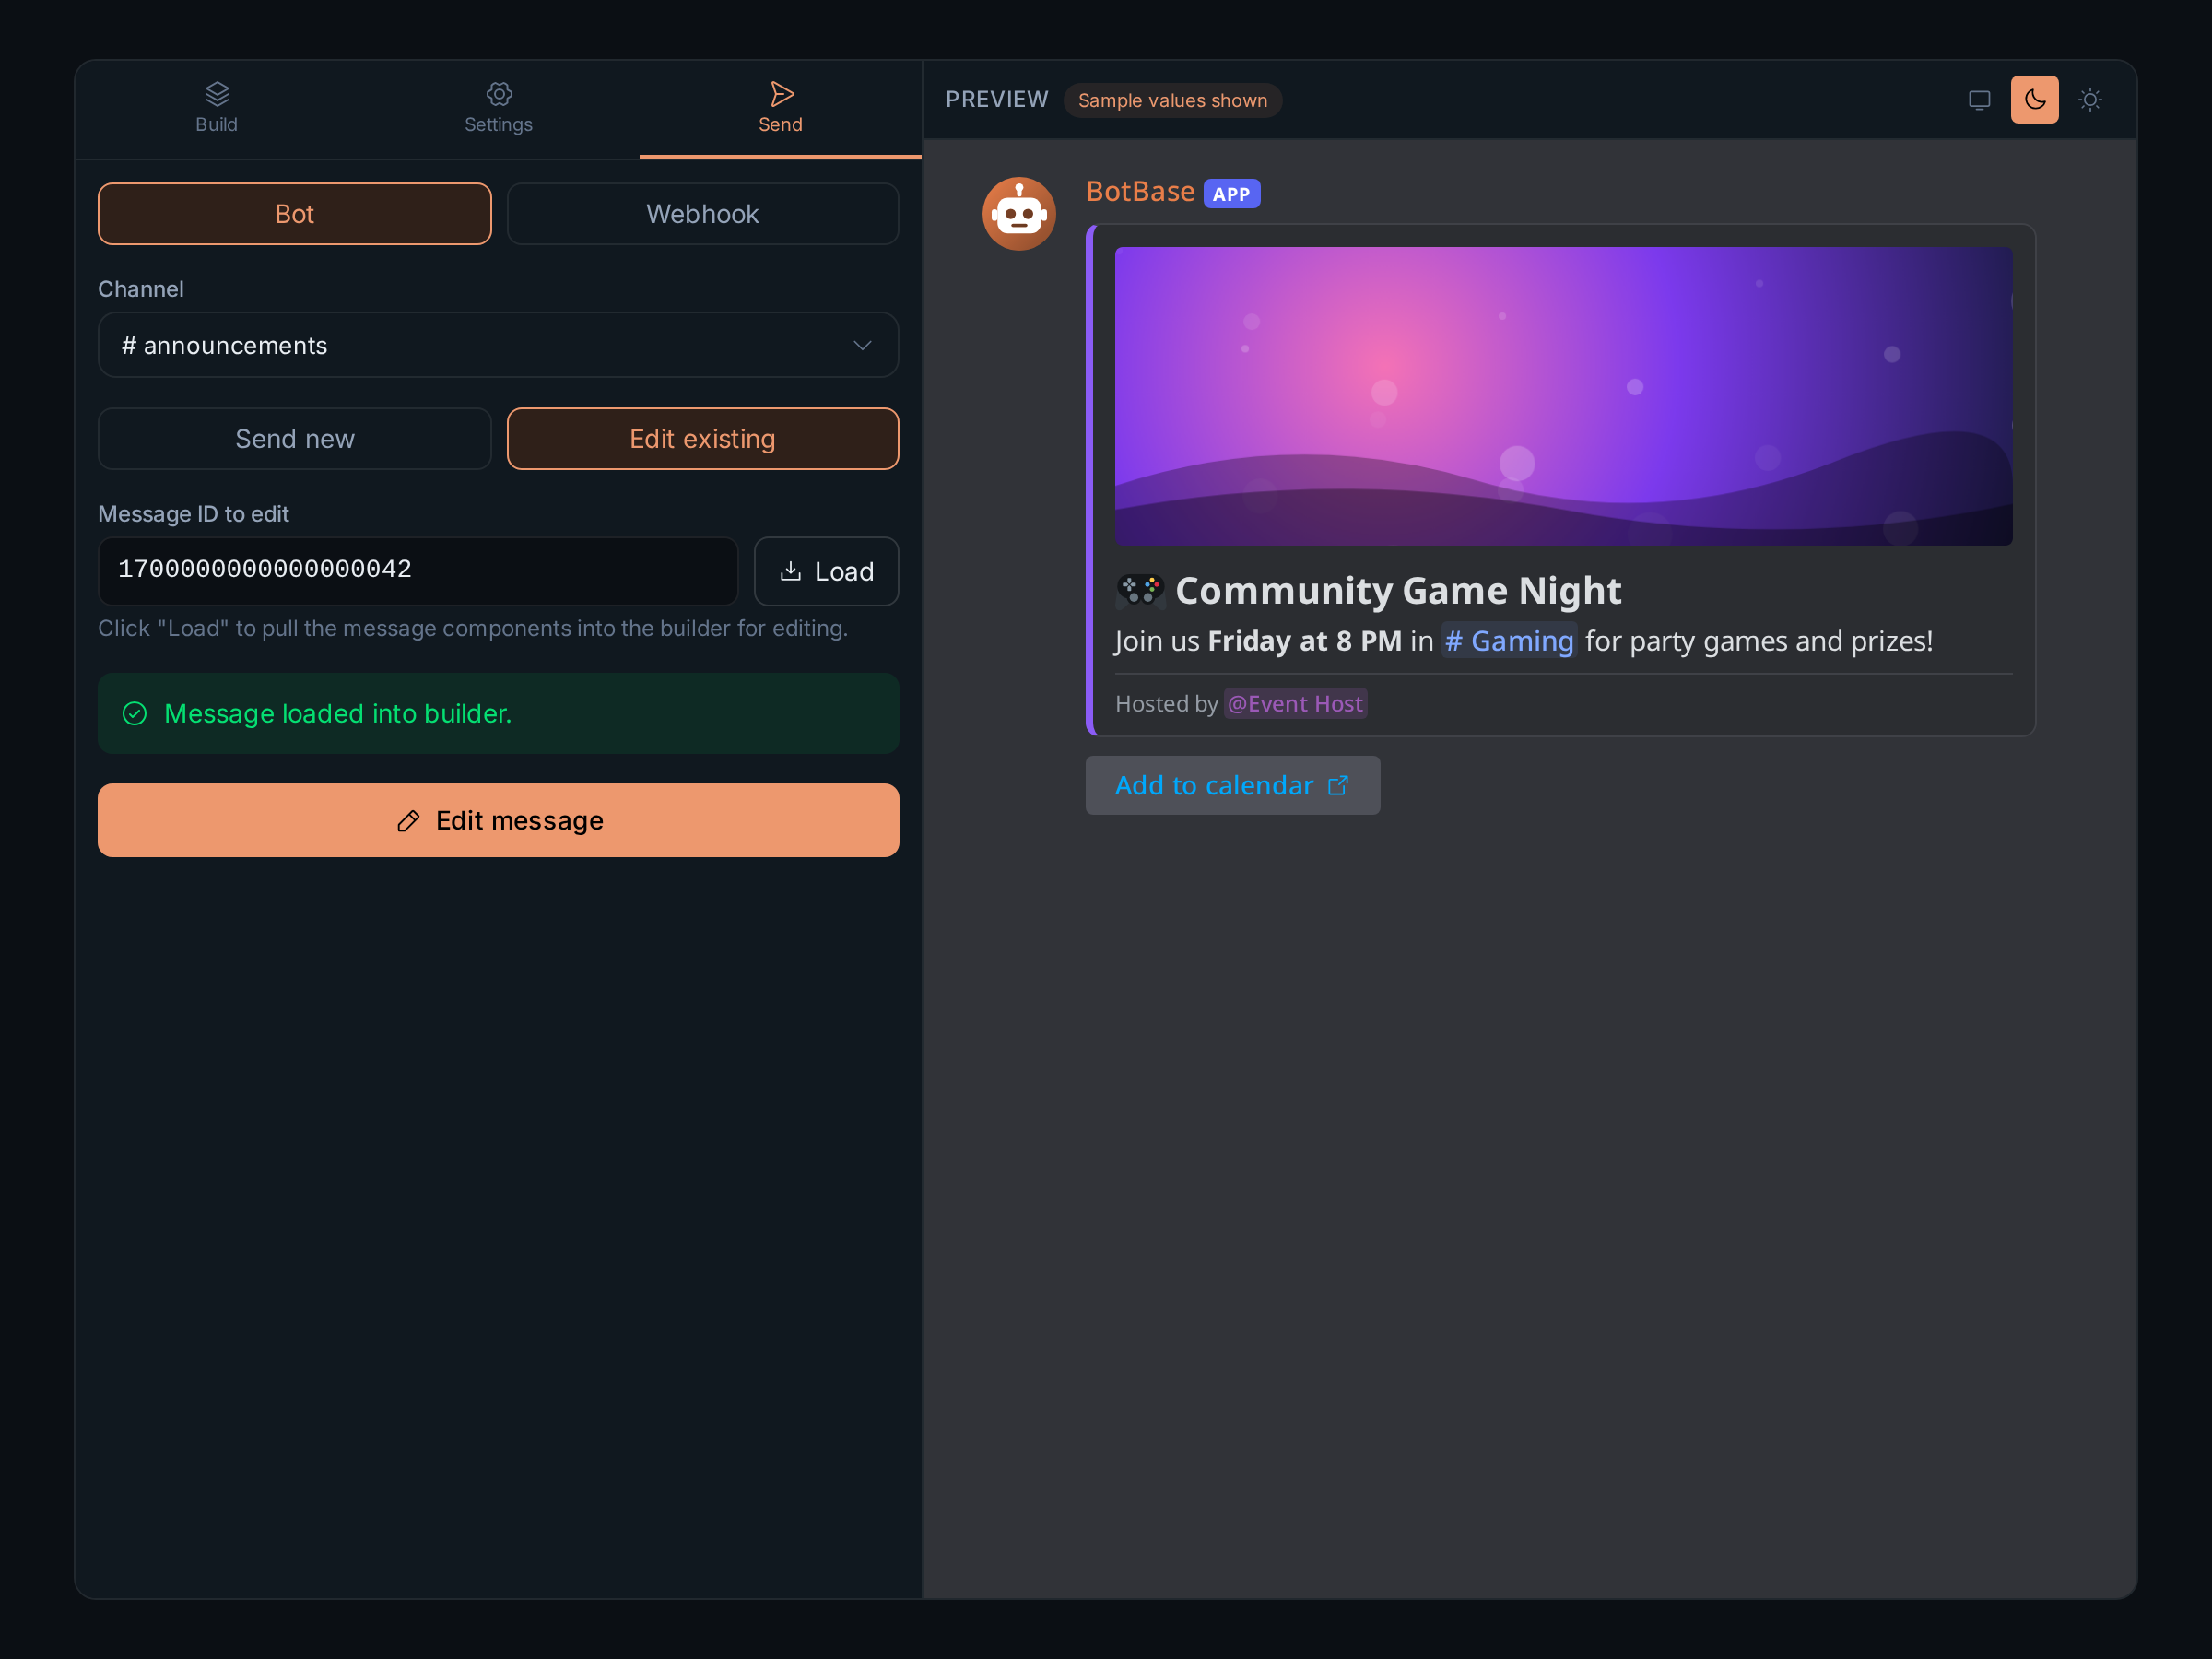The height and width of the screenshot is (1659, 2212).
Task: Choose Webhook sending mode
Action: click(703, 214)
